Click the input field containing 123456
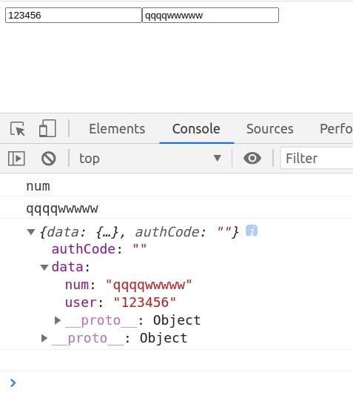Screen dimensions: 353x410 pyautogui.click(x=73, y=16)
